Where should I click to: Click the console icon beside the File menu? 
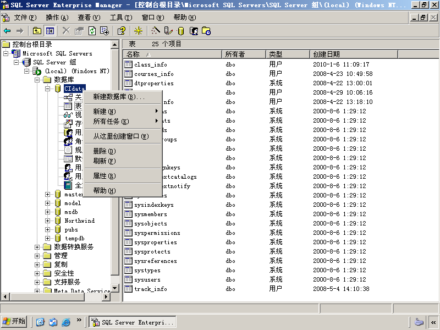click(5, 18)
